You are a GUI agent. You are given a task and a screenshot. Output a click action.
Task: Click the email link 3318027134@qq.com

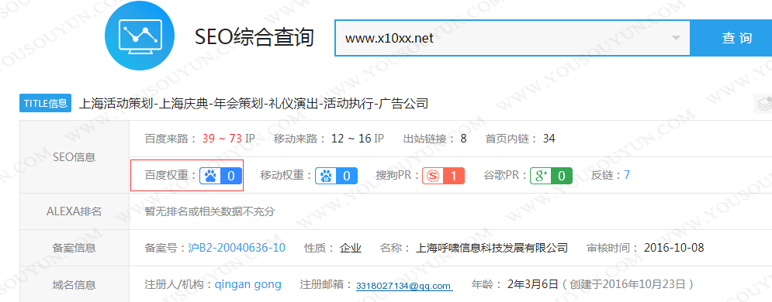pos(403,286)
